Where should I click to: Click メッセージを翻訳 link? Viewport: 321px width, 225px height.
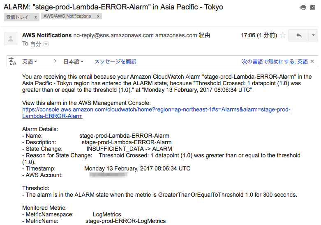click(115, 61)
